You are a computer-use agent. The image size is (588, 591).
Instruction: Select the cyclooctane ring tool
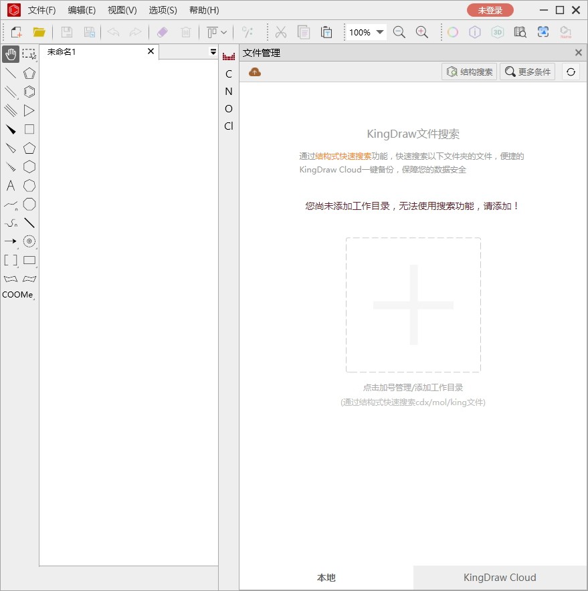pyautogui.click(x=29, y=205)
